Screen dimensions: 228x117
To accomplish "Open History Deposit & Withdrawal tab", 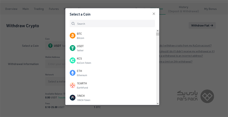I will (x=184, y=9).
